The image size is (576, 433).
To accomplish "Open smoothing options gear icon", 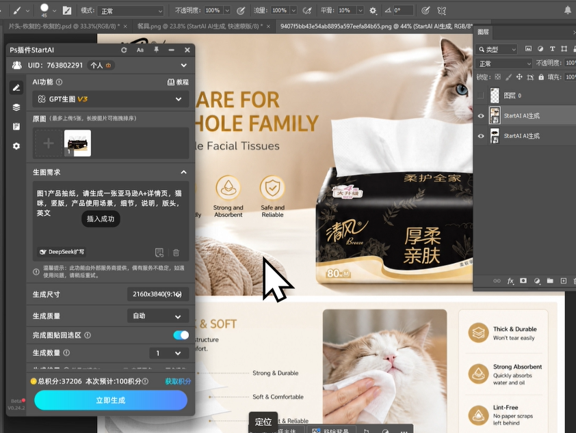I will [373, 11].
